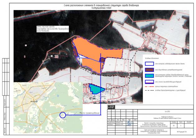Click the large red number 33 label

pyautogui.click(x=57, y=56)
